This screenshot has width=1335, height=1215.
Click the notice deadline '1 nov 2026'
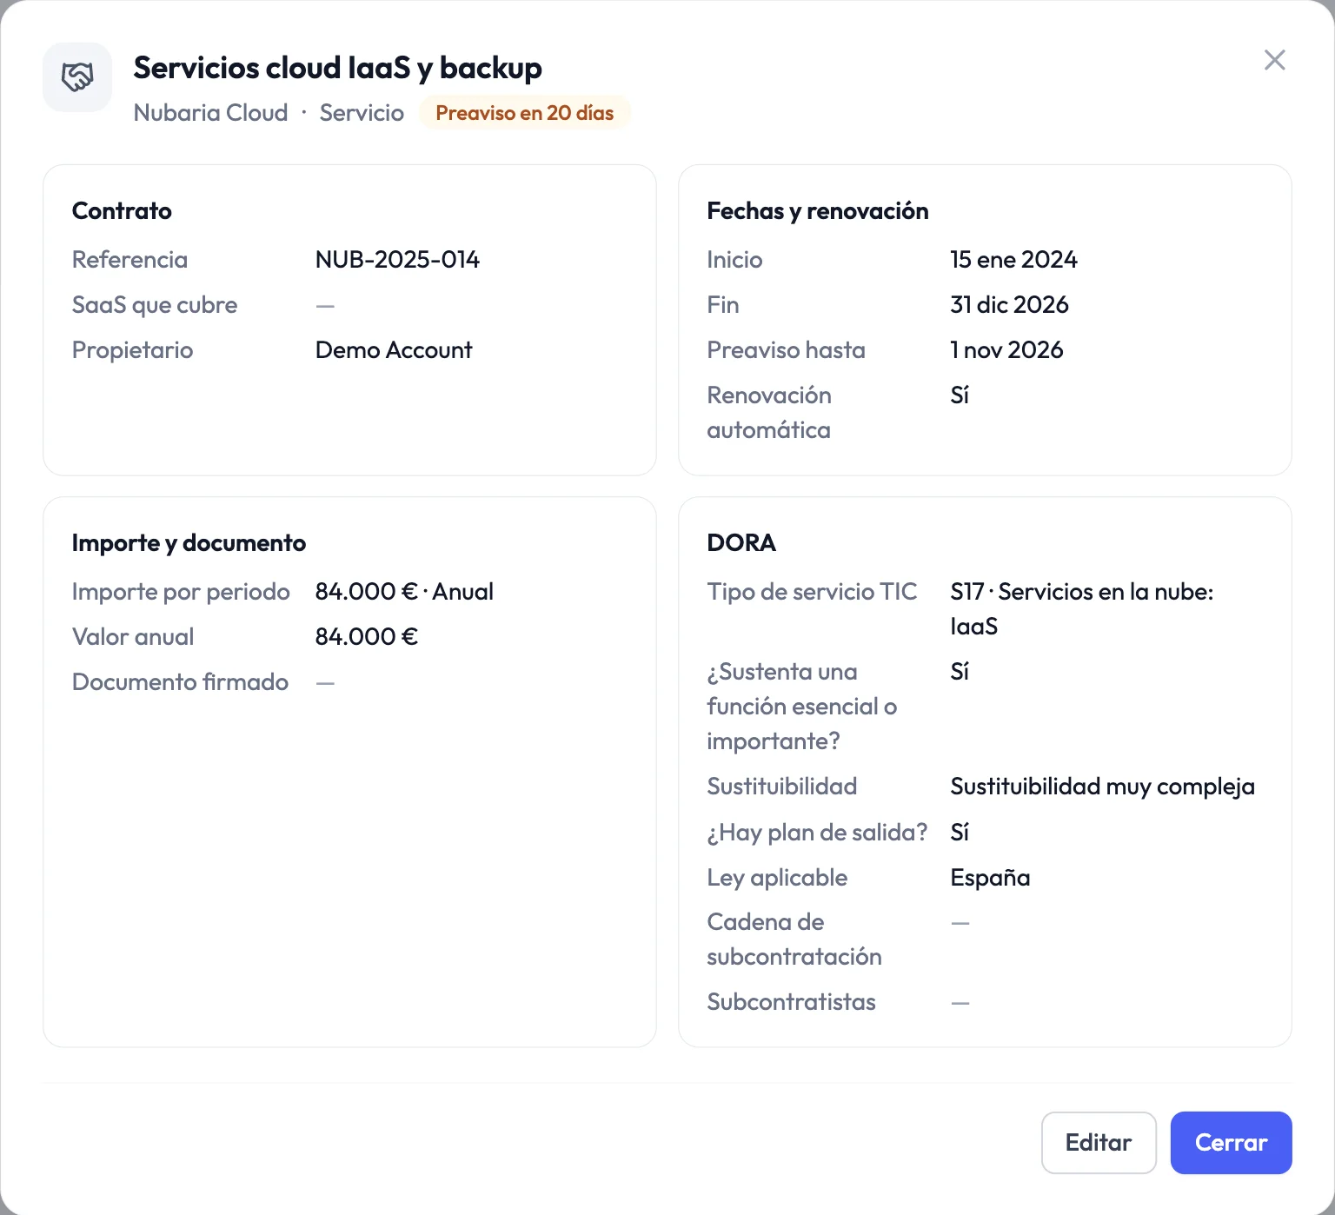[x=1006, y=350]
